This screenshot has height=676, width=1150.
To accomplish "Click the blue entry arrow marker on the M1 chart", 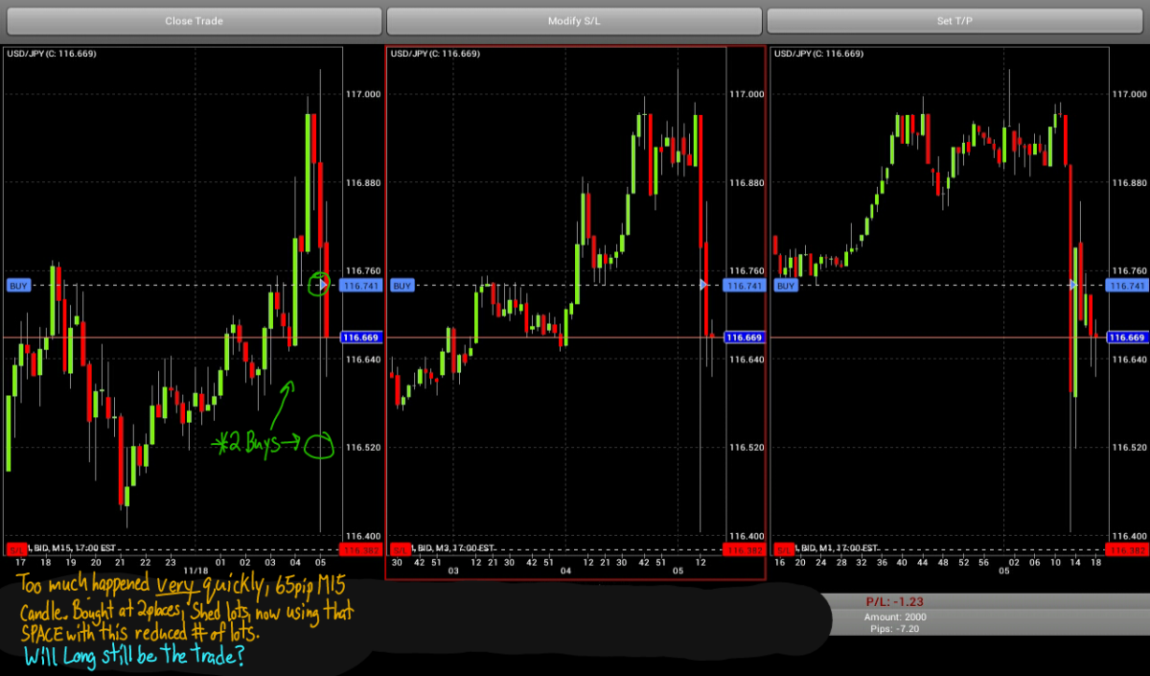I will pos(1074,285).
